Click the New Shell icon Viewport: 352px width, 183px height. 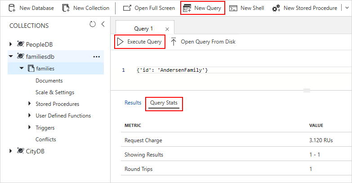point(233,8)
